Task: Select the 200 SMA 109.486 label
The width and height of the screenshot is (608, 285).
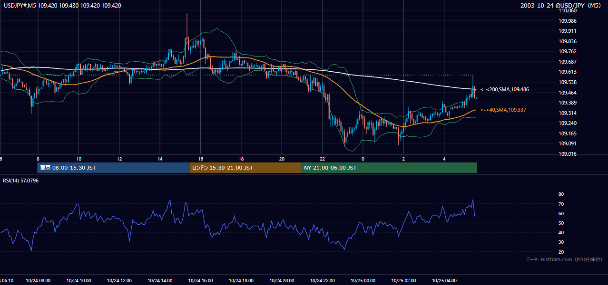Action: tap(505, 89)
